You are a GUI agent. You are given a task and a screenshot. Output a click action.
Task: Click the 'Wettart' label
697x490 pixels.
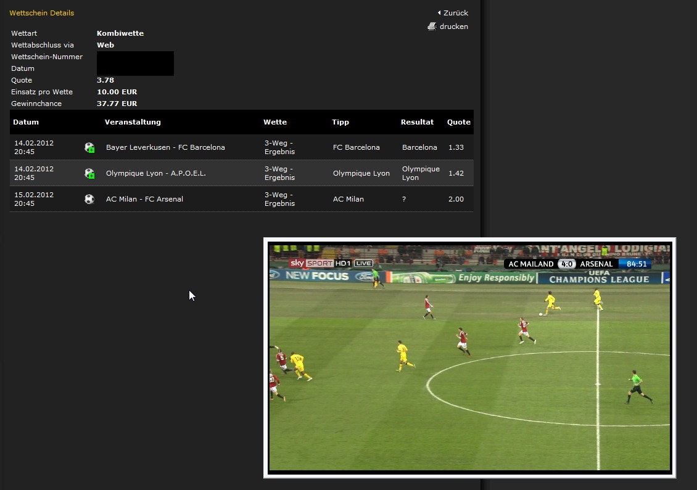[x=24, y=33]
